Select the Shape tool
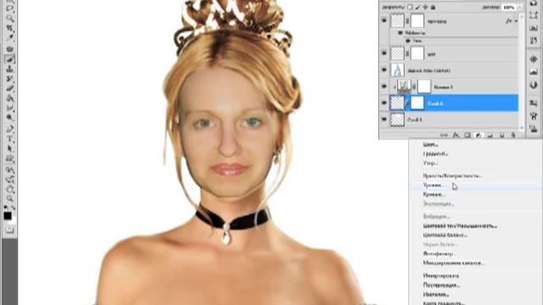Image resolution: width=543 pixels, height=305 pixels. pyautogui.click(x=10, y=158)
